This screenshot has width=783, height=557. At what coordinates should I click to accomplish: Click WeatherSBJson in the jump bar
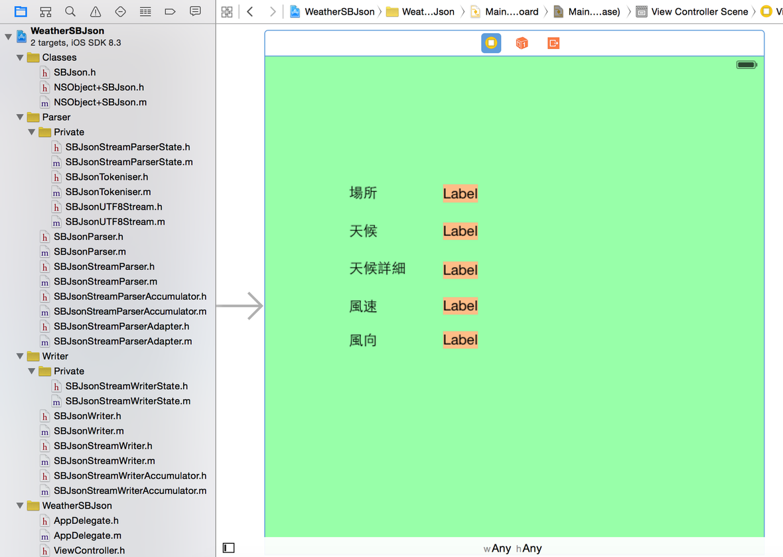point(339,11)
